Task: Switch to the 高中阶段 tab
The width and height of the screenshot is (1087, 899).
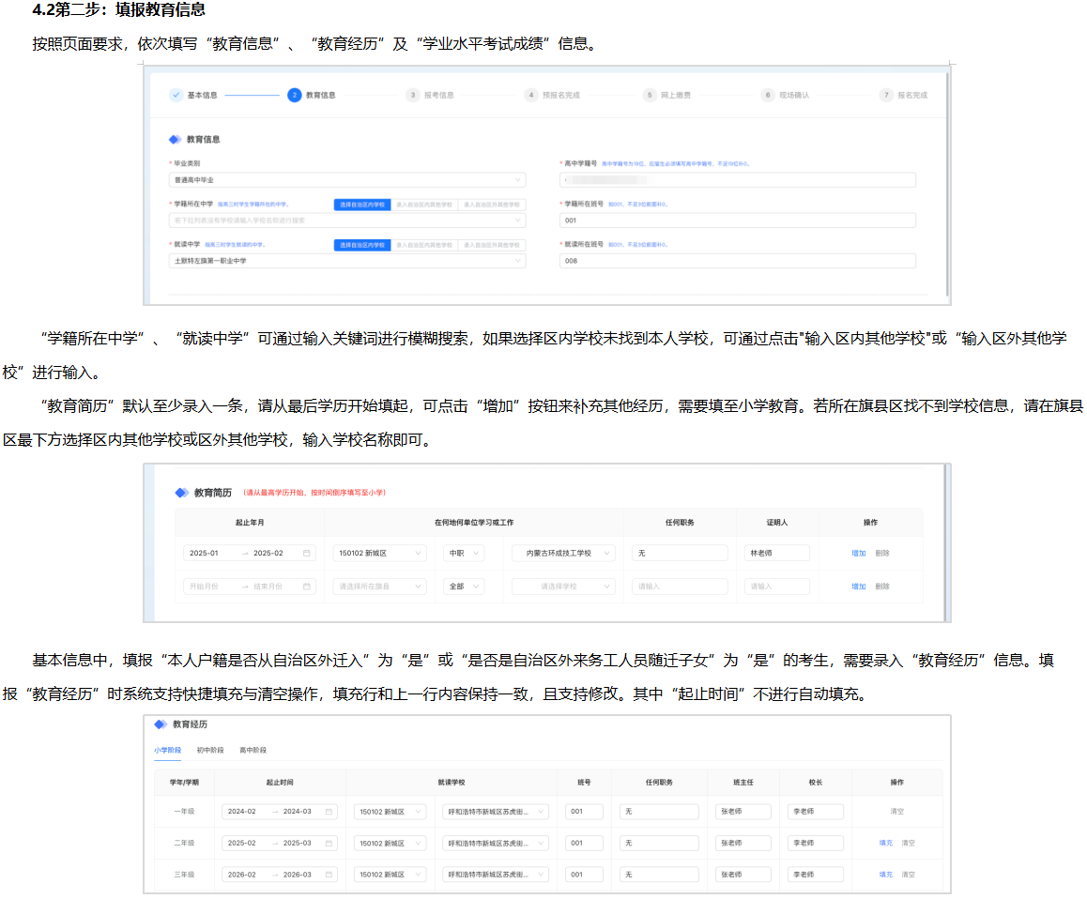Action: click(253, 751)
